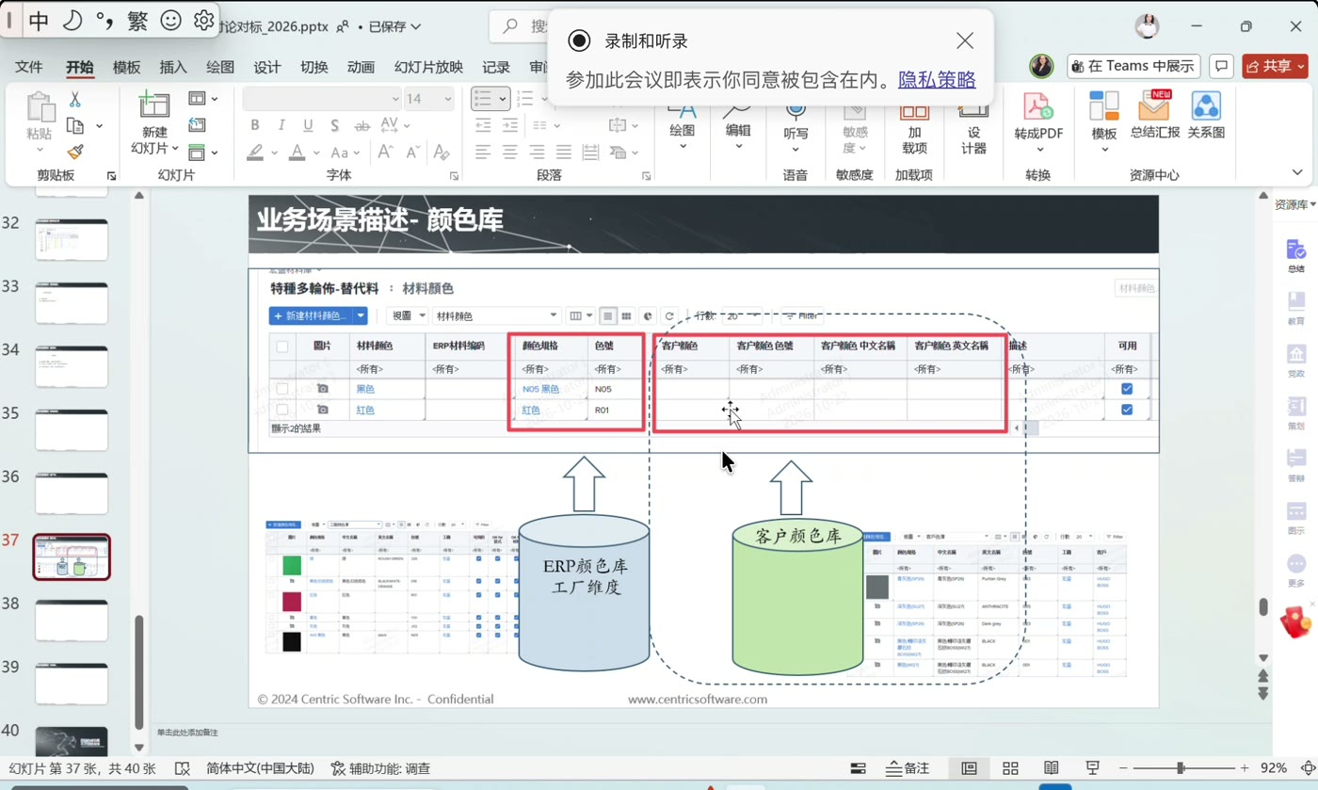1318x790 pixels.
Task: Toggle Underline formatting
Action: point(308,125)
